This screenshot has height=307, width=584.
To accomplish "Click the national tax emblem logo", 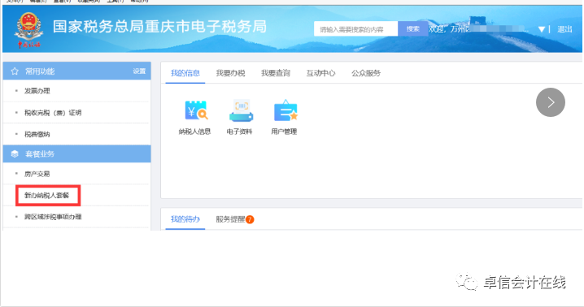I will [x=28, y=30].
